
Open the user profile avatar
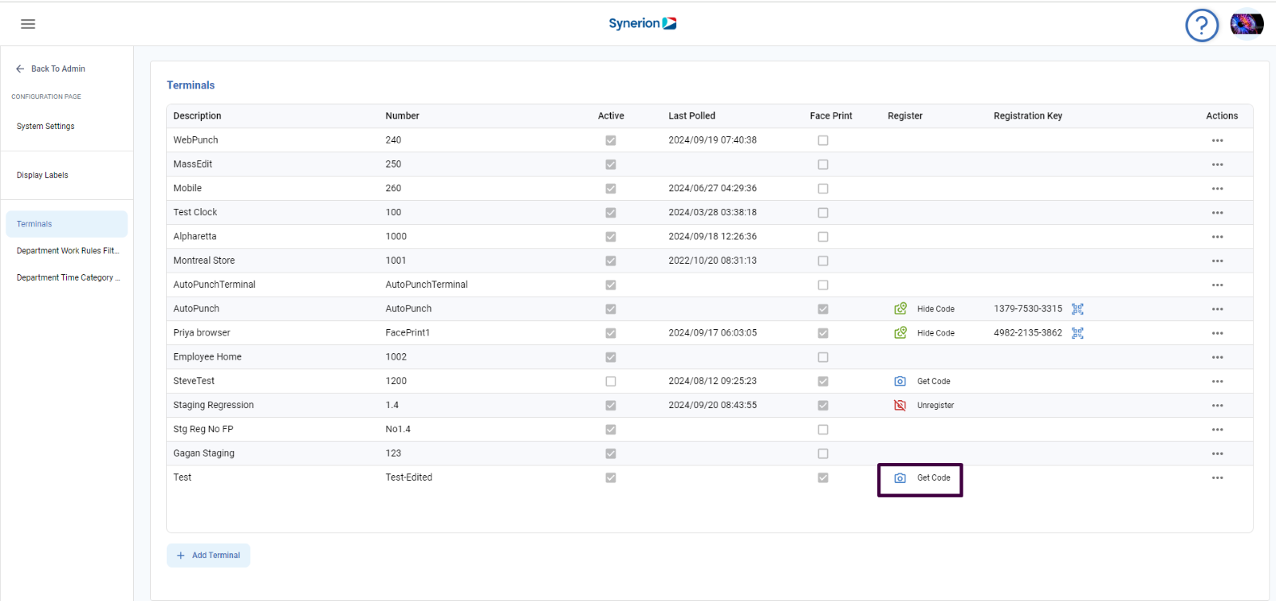coord(1246,25)
